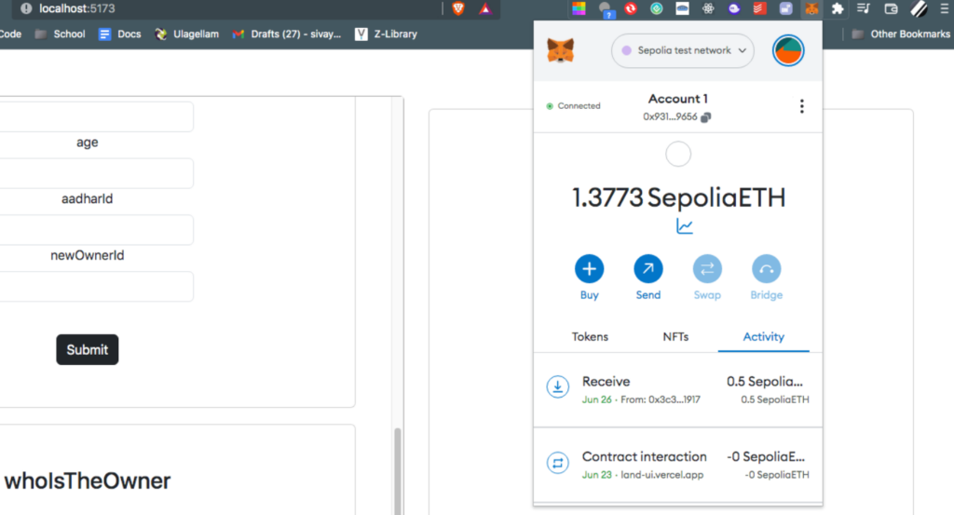The image size is (954, 515).
Task: Open the browser Extensions puzzle icon
Action: pyautogui.click(x=838, y=8)
